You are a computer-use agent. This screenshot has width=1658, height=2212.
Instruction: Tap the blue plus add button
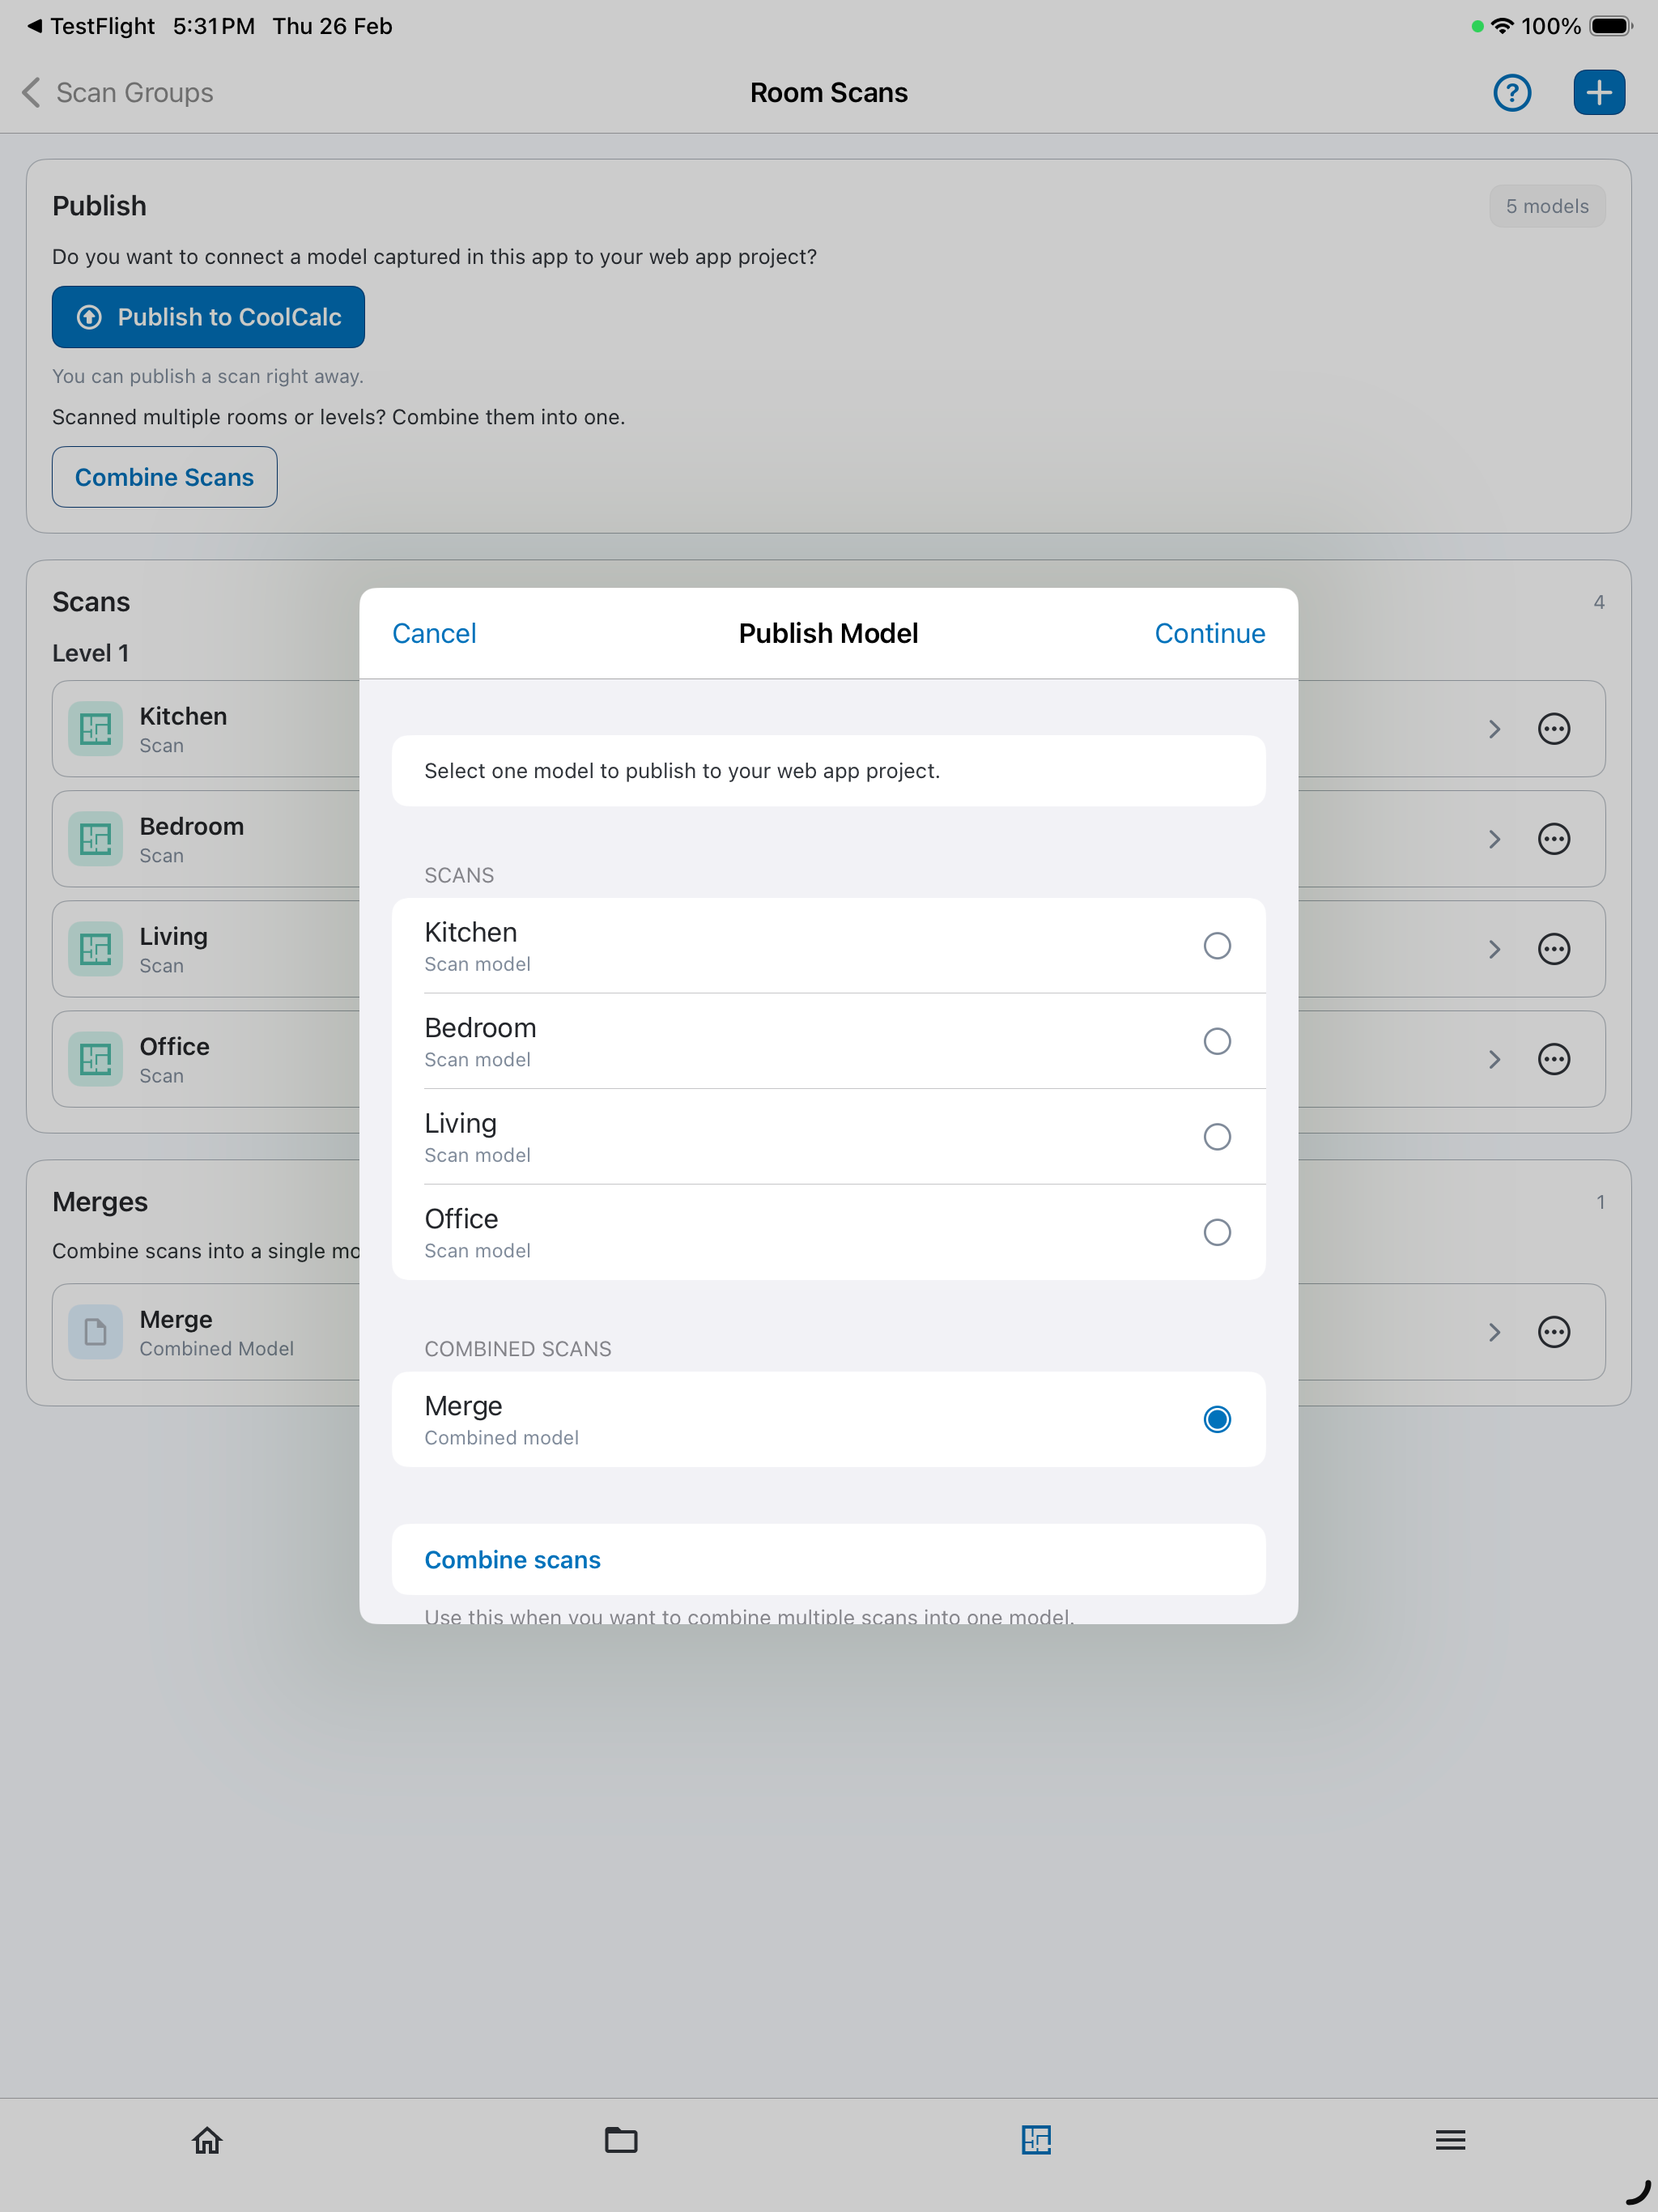click(x=1599, y=93)
